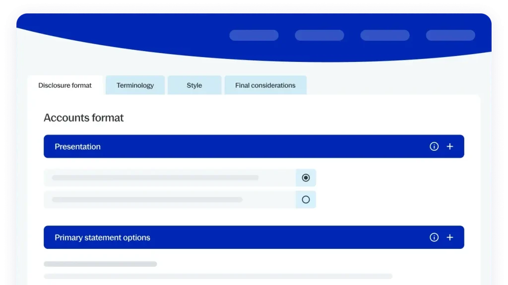Viewport: 508px width, 285px height.
Task: Select the filled radio button under Presentation
Action: click(306, 178)
